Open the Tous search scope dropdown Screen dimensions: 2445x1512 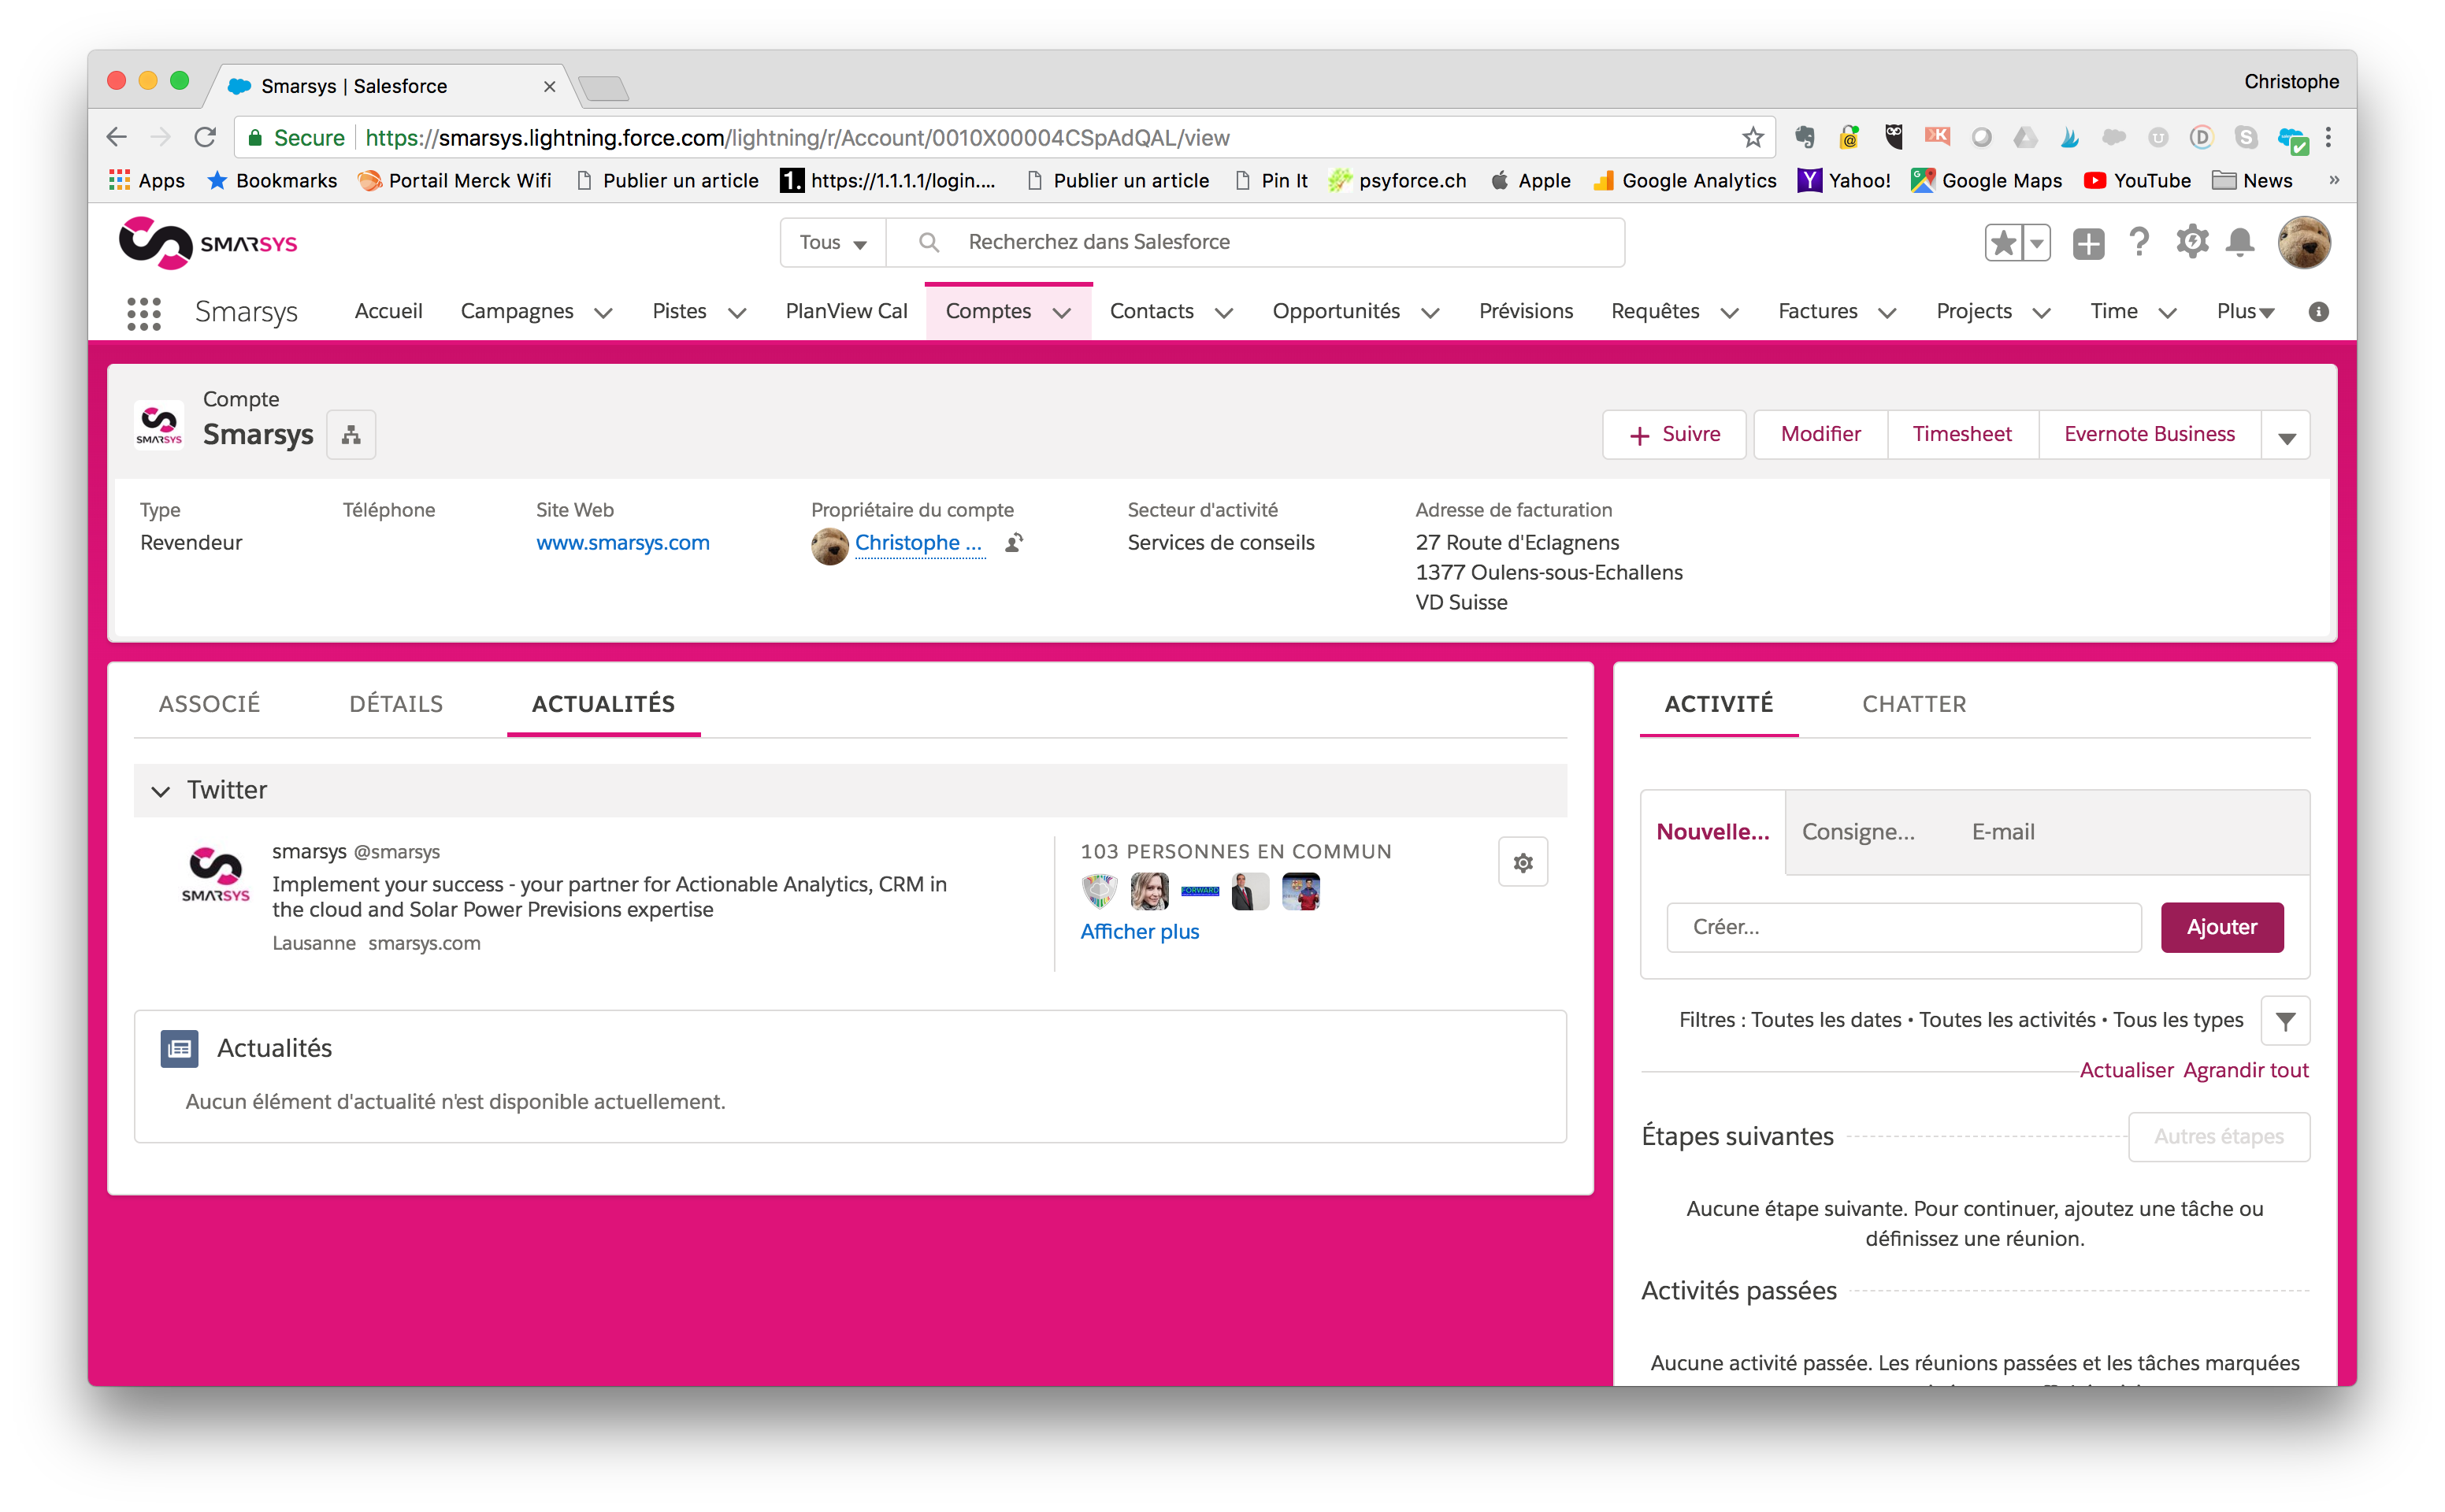click(x=832, y=242)
